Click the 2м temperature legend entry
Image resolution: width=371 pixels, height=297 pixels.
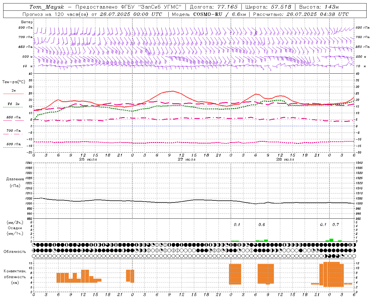point(14,91)
